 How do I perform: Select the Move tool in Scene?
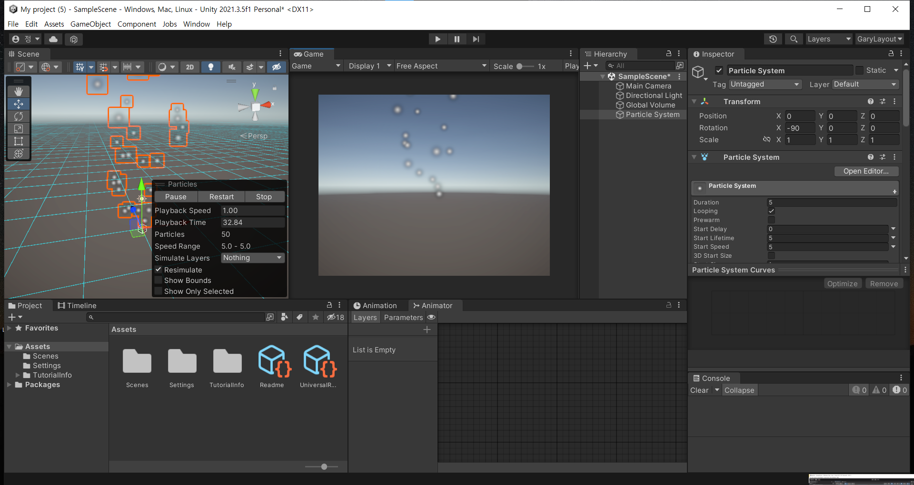click(x=19, y=104)
